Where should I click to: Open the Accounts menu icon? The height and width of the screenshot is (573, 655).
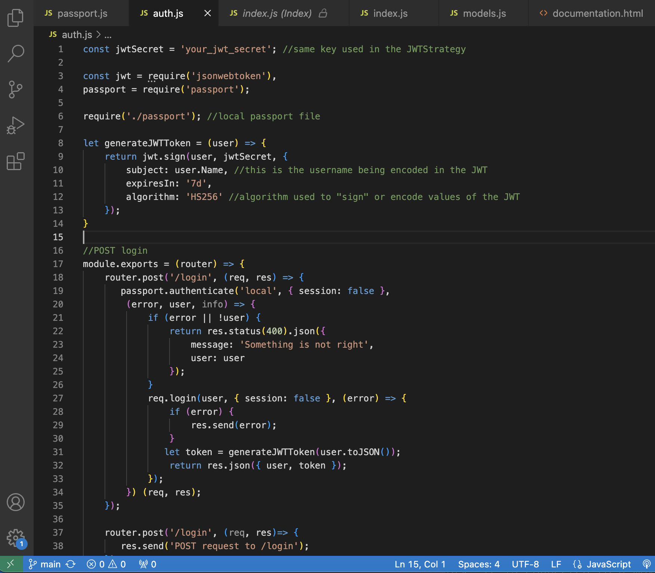[16, 502]
